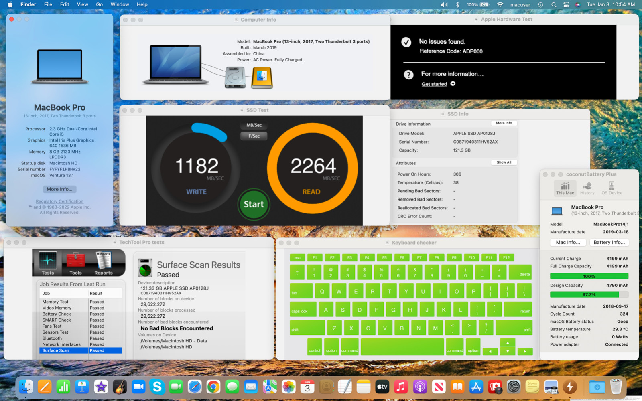Viewport: 642px width, 401px height.
Task: Open Safari from the Dock
Action: [195, 387]
